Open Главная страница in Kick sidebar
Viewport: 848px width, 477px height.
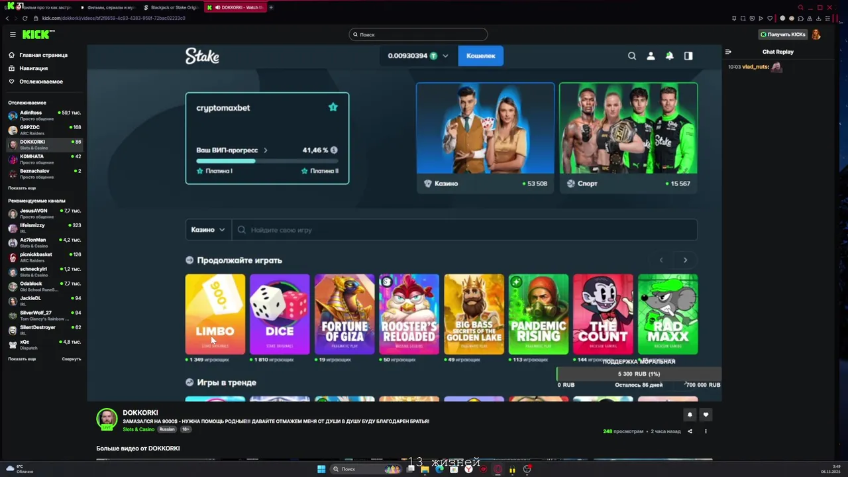tap(38, 55)
